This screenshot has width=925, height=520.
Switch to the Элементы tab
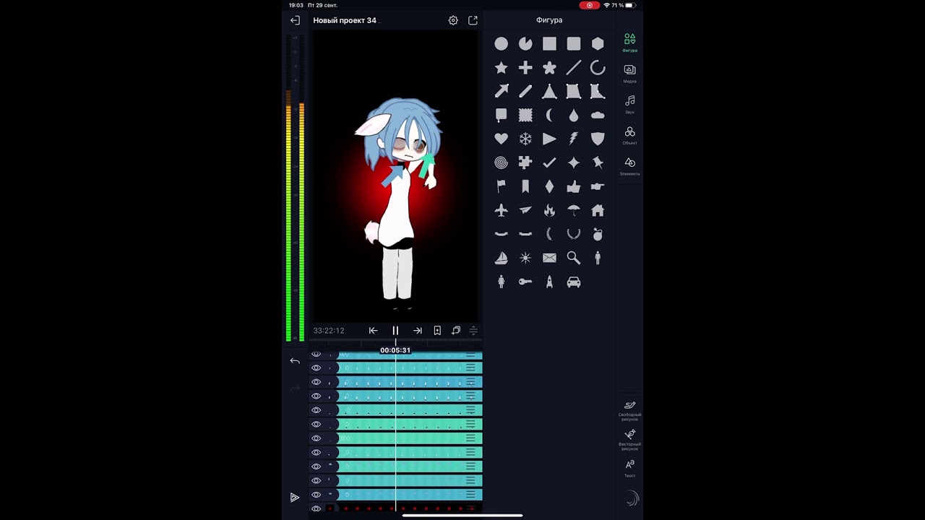[x=630, y=166]
